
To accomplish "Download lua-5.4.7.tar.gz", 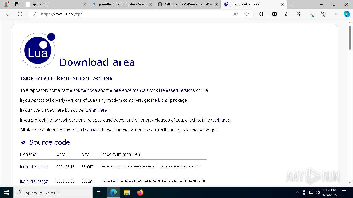I will (34, 167).
